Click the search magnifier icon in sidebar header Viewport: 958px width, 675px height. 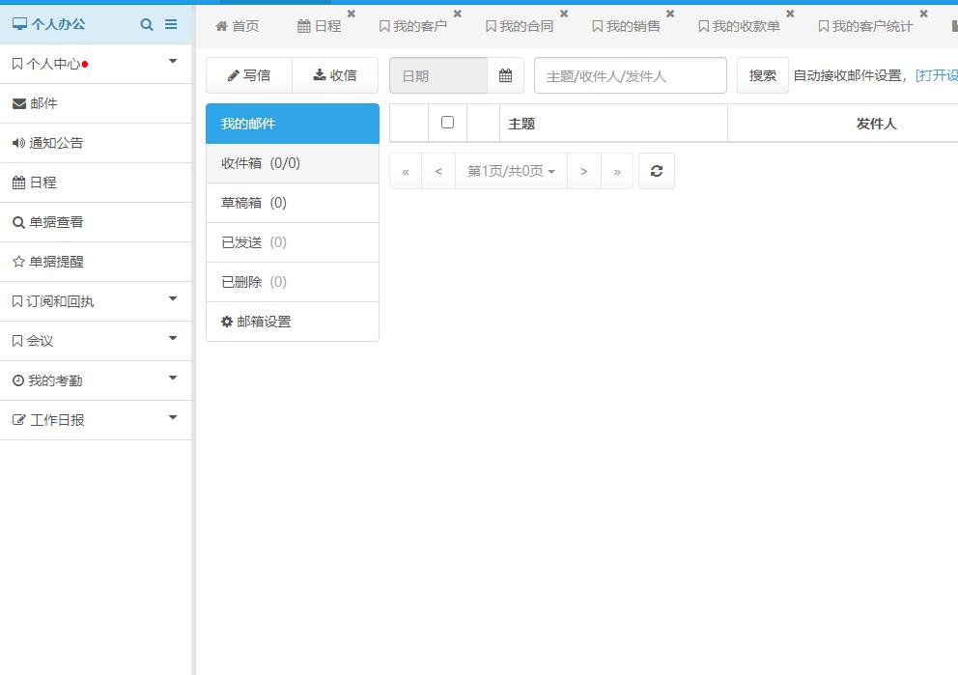click(147, 24)
